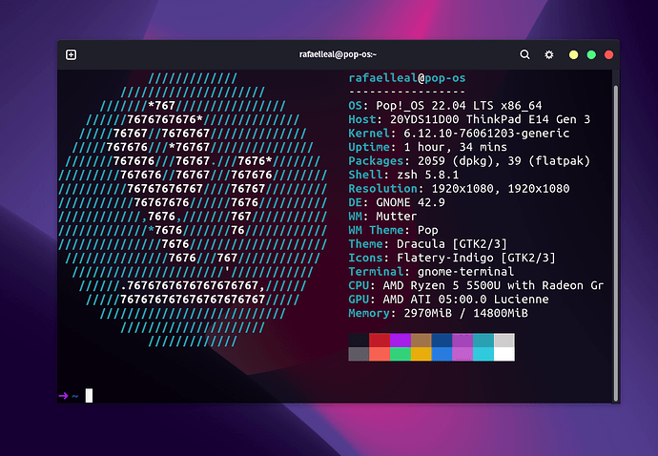Click the Theme line Dracula [GTK2/3]
Screen dimensions: 658x456
[x=427, y=244]
